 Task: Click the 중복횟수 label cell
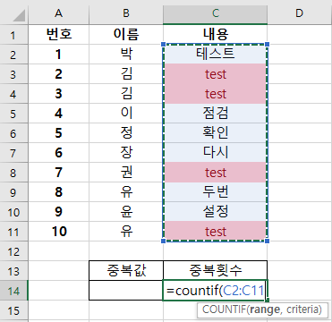[x=215, y=271]
